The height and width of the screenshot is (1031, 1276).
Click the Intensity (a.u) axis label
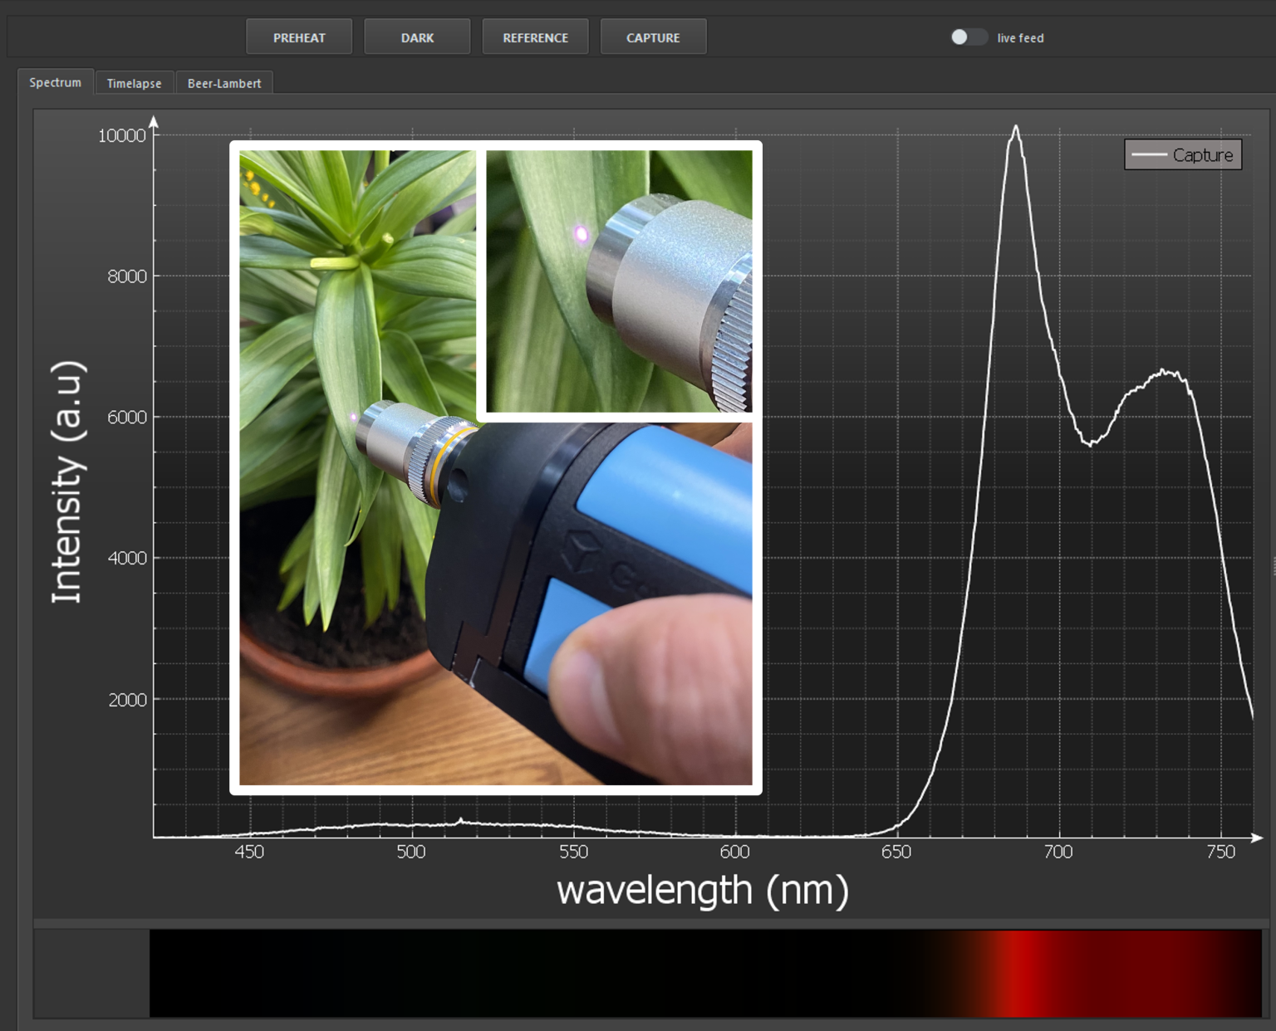click(x=70, y=481)
